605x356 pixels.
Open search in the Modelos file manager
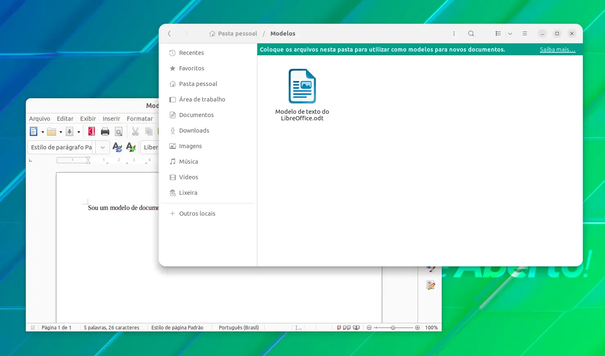tap(471, 34)
